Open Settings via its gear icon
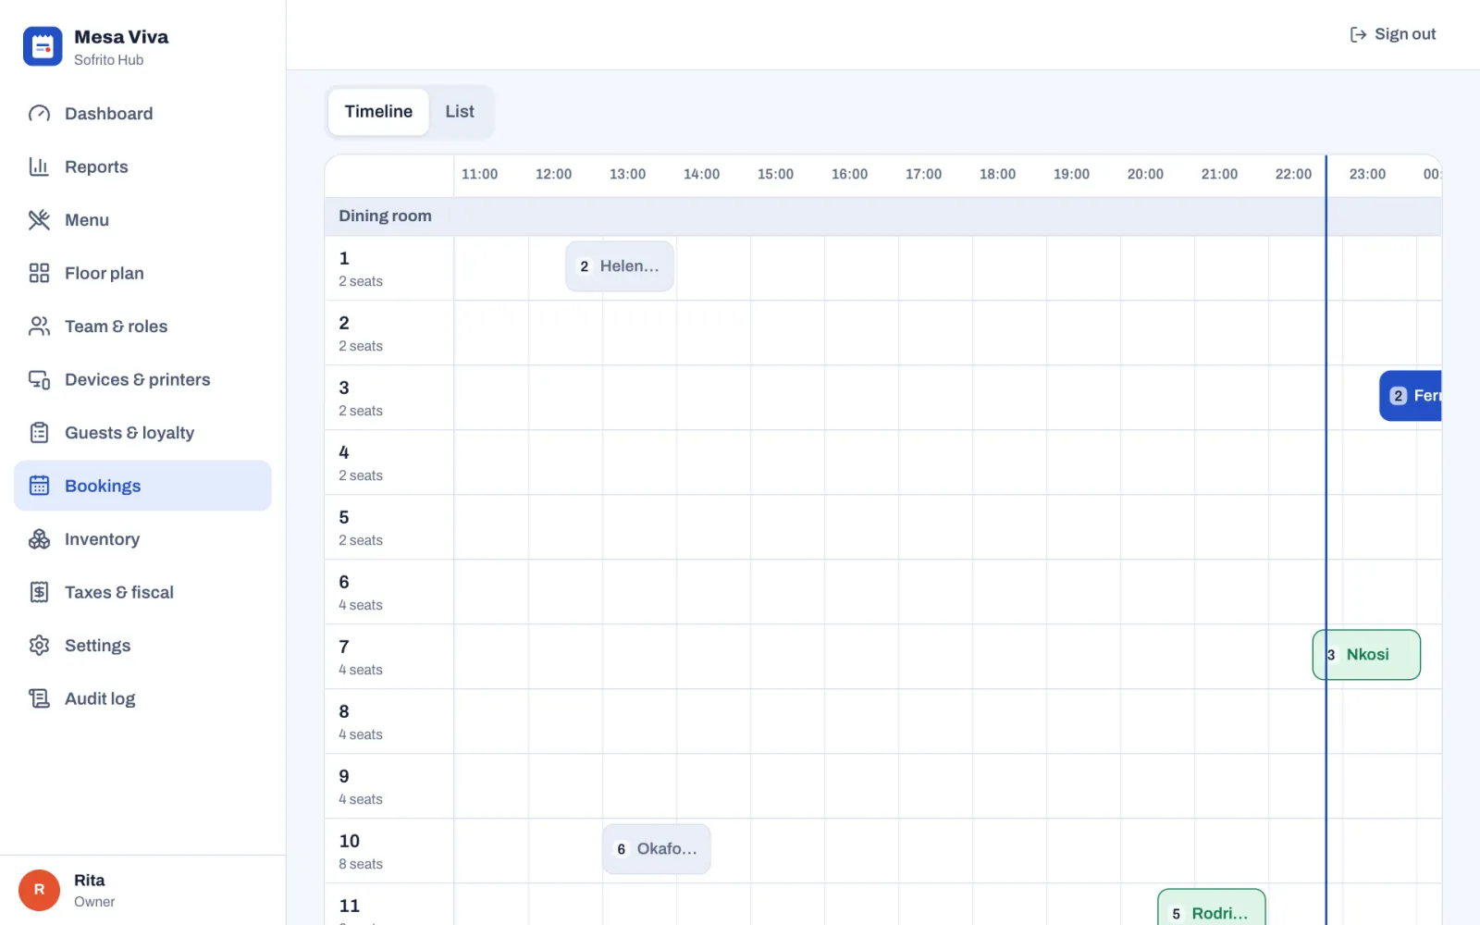Screen dimensions: 1480x925 39,646
